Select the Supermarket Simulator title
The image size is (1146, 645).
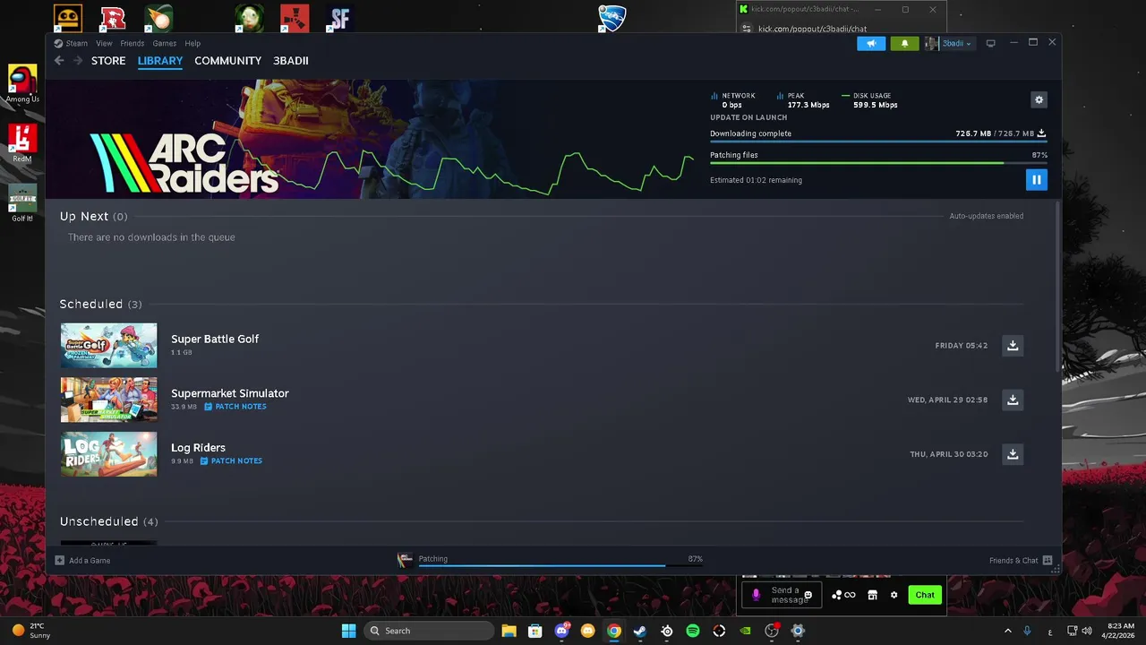tap(230, 393)
